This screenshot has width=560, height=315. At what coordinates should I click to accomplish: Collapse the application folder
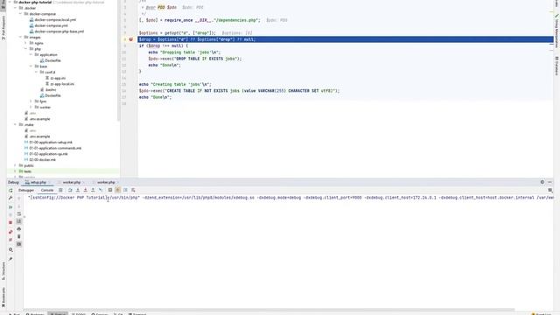[x=31, y=54]
